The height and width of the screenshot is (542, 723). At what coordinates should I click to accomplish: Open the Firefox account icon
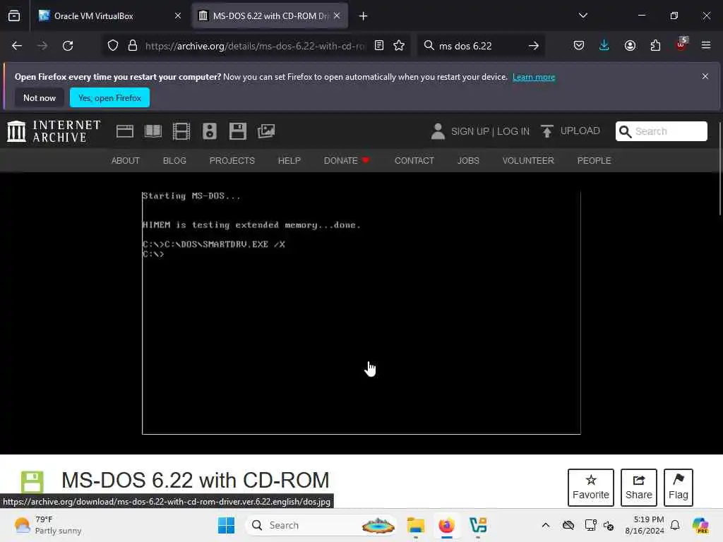(x=630, y=46)
